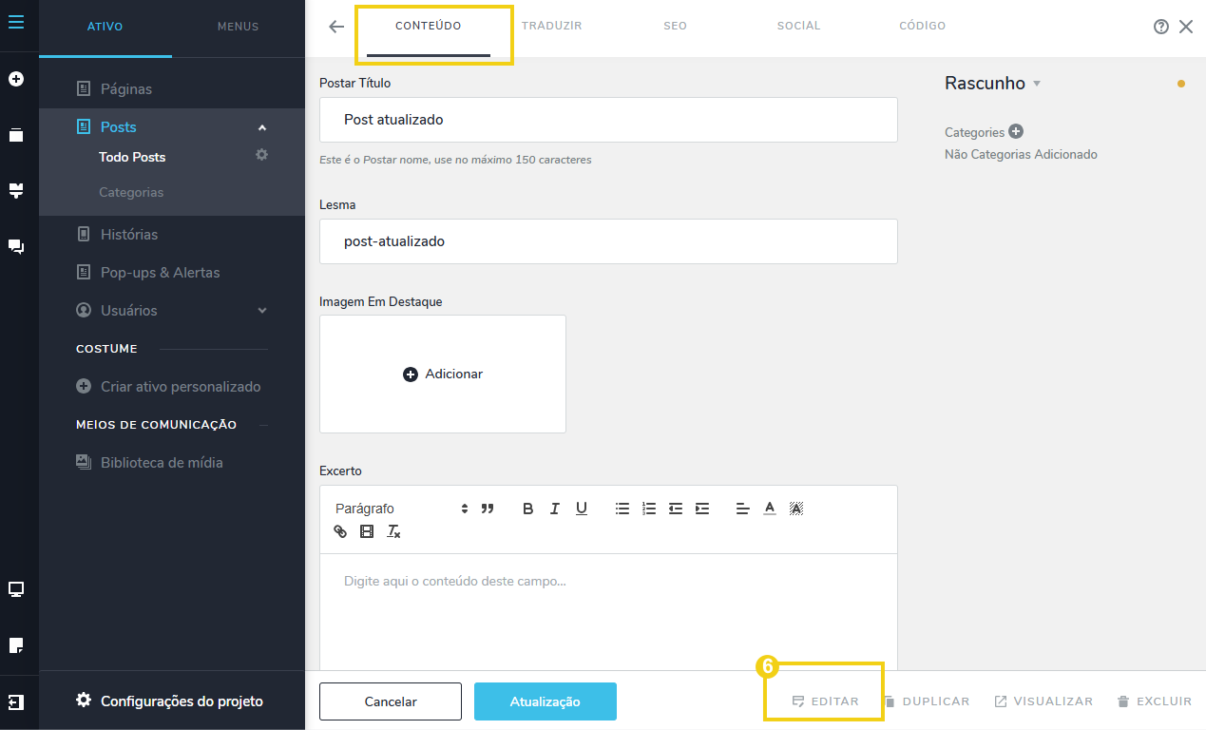Close the post editor panel
Image resolution: width=1206 pixels, height=730 pixels.
pyautogui.click(x=1186, y=27)
